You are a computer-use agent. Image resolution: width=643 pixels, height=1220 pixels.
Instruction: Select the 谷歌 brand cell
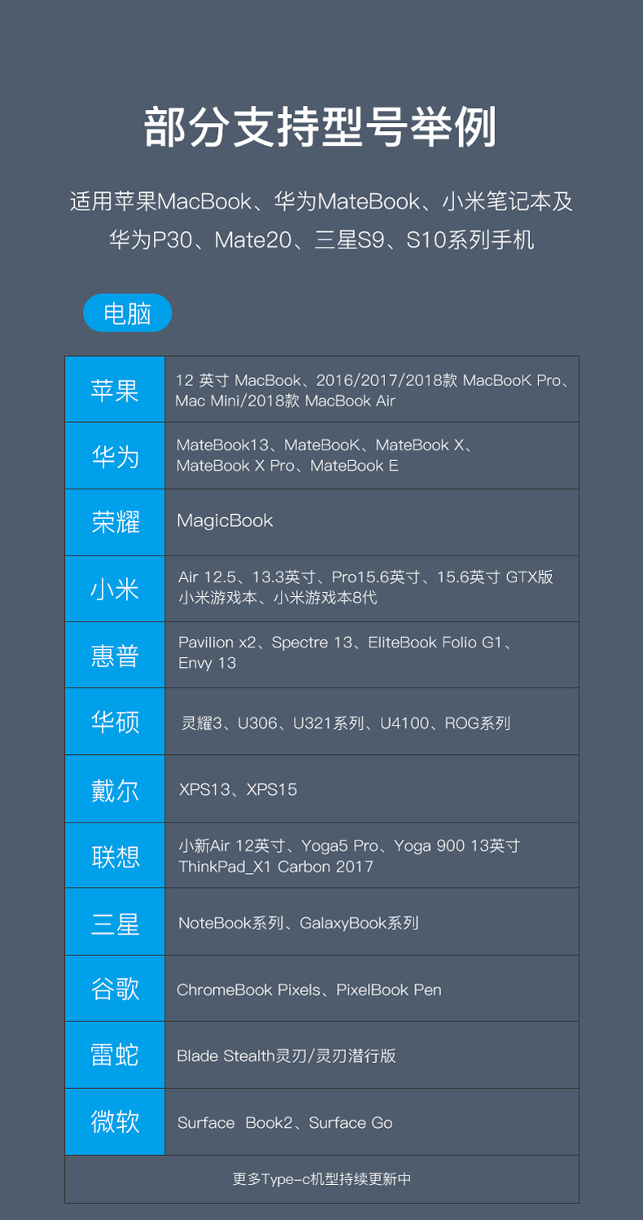pyautogui.click(x=115, y=989)
